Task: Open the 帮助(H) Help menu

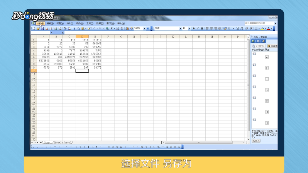Action: [121, 24]
